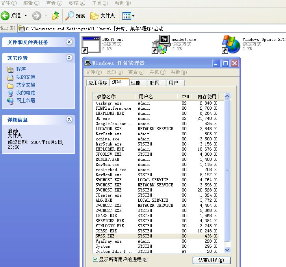The height and width of the screenshot is (267, 286).
Task: Collapse 其它位置 panel chevron
Action: (69, 58)
